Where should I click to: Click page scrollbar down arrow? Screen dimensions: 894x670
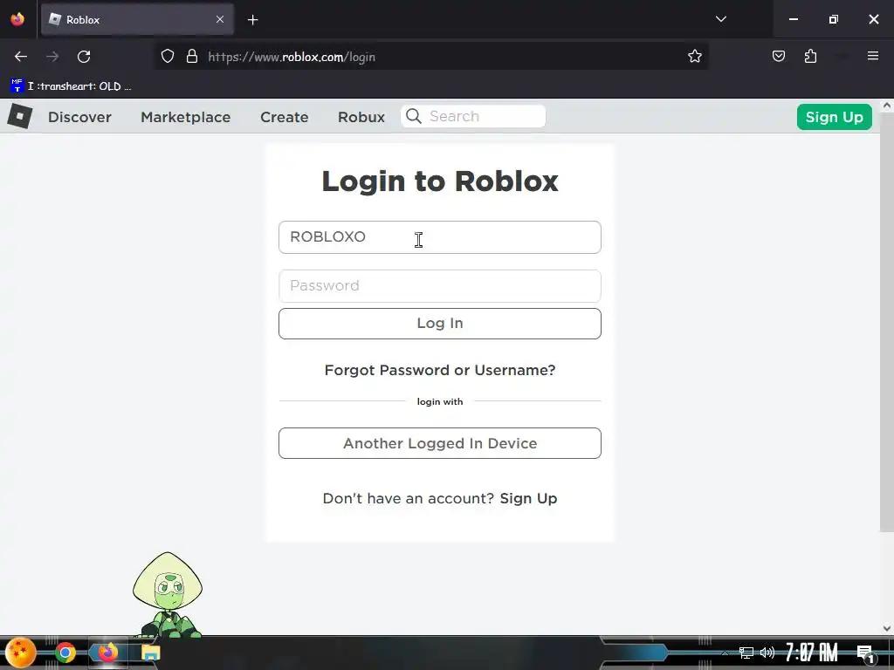(887, 628)
